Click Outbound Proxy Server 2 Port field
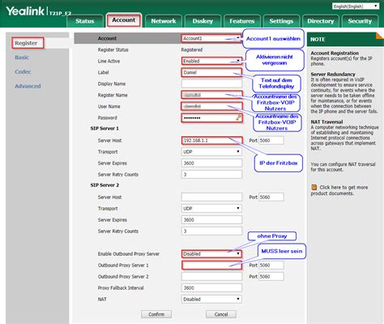 [x=271, y=276]
